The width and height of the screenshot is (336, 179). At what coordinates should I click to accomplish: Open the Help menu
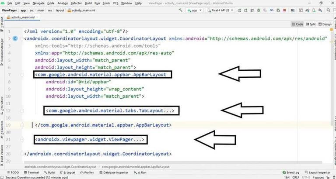138,3
